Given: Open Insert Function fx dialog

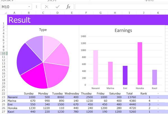Looking at the screenshot, I should coord(68,7).
